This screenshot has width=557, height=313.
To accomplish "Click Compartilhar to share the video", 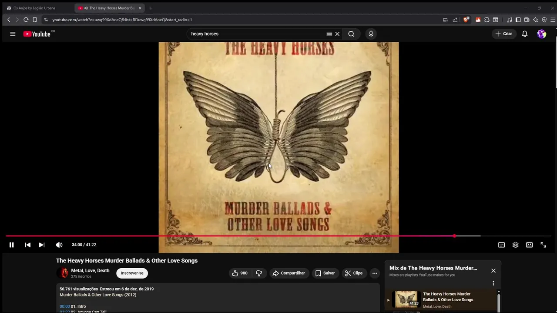I will click(x=289, y=273).
